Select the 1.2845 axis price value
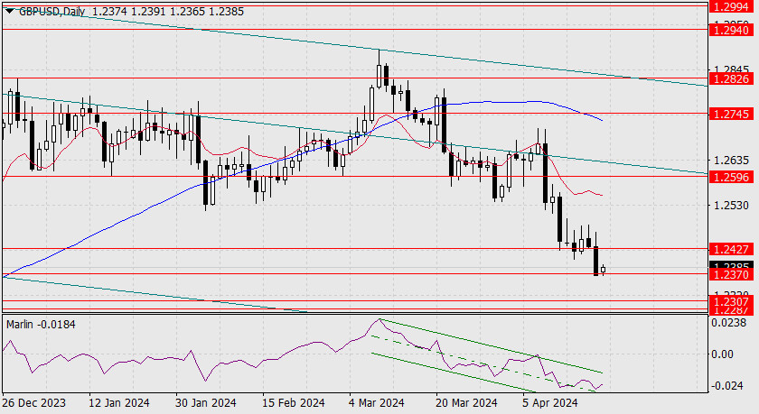Viewport: 759px width, 414px height. tap(731, 70)
